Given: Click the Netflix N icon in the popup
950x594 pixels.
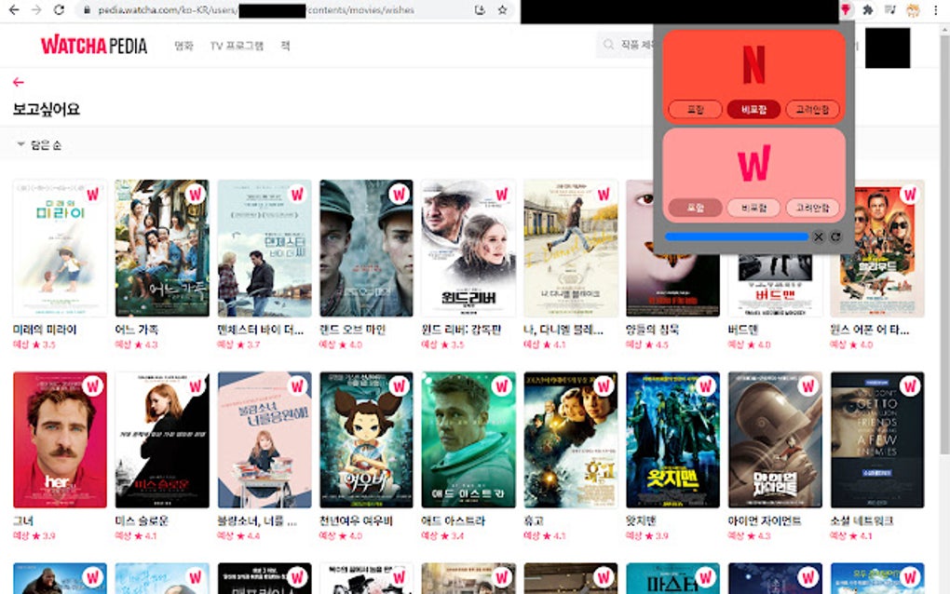Looking at the screenshot, I should click(x=754, y=65).
